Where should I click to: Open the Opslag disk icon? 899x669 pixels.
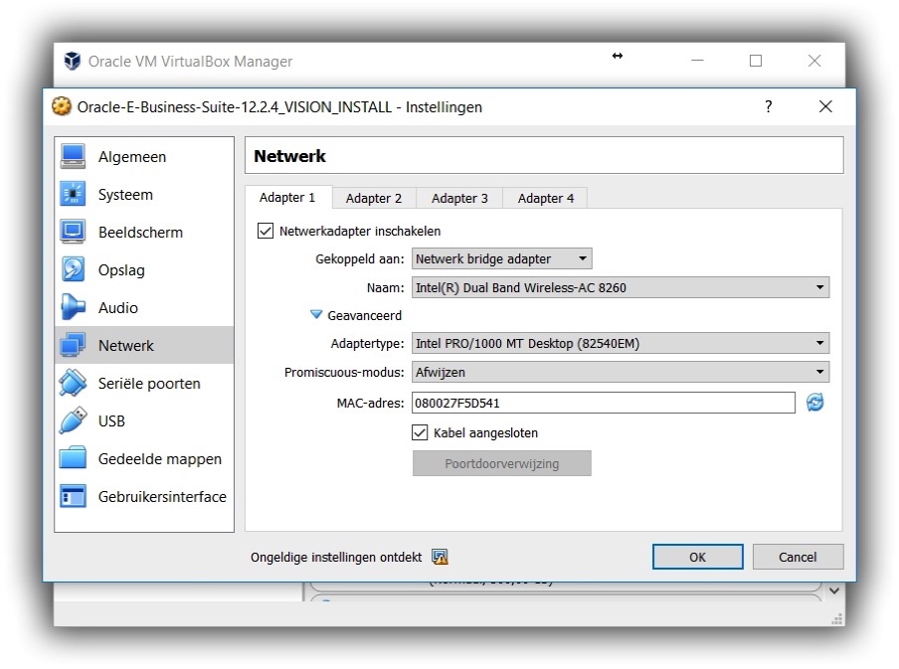coord(73,270)
